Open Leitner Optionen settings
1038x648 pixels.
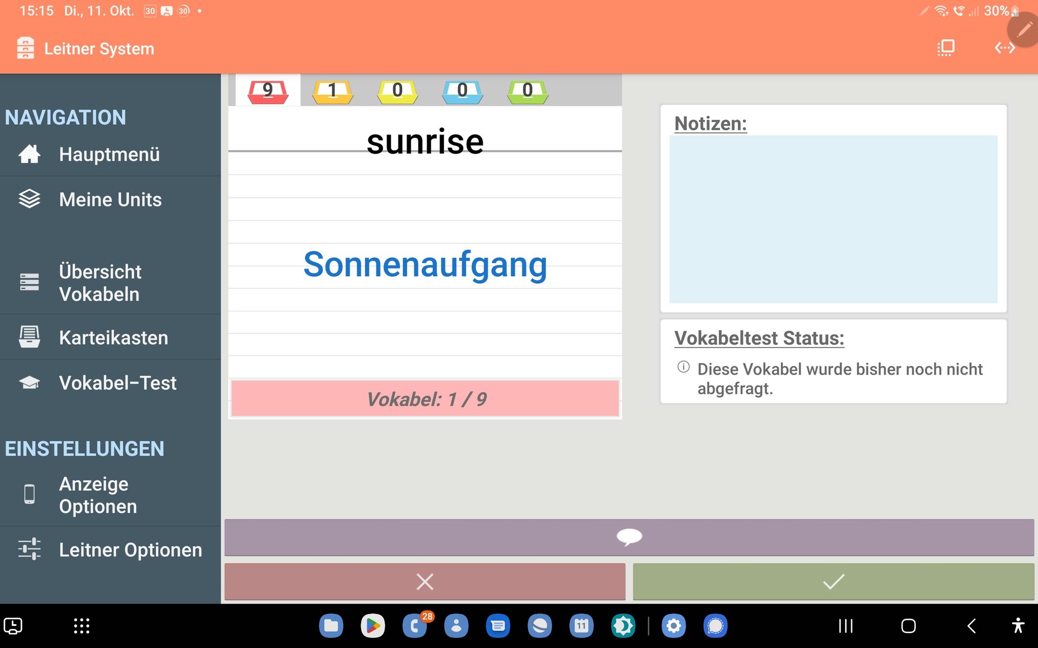coord(130,550)
